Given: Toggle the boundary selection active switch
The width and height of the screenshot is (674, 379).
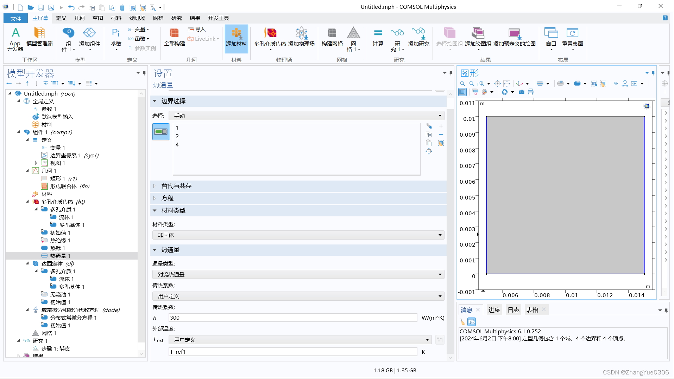Looking at the screenshot, I should [161, 132].
